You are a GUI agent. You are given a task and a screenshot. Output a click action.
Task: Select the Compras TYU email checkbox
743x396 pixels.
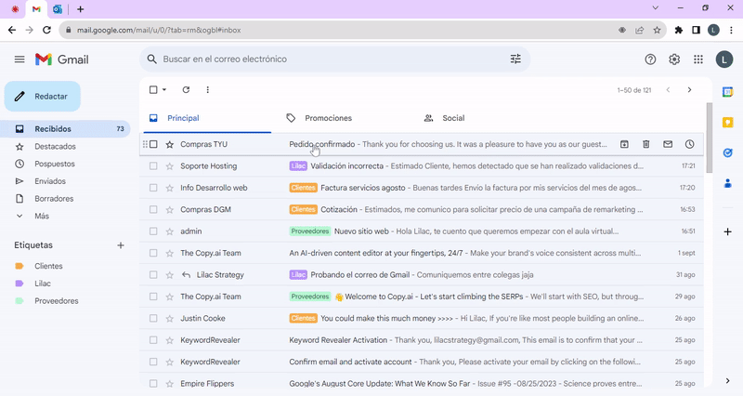(x=153, y=144)
